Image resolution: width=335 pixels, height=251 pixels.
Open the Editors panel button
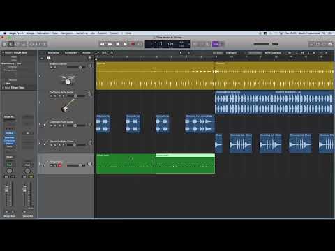point(45,44)
